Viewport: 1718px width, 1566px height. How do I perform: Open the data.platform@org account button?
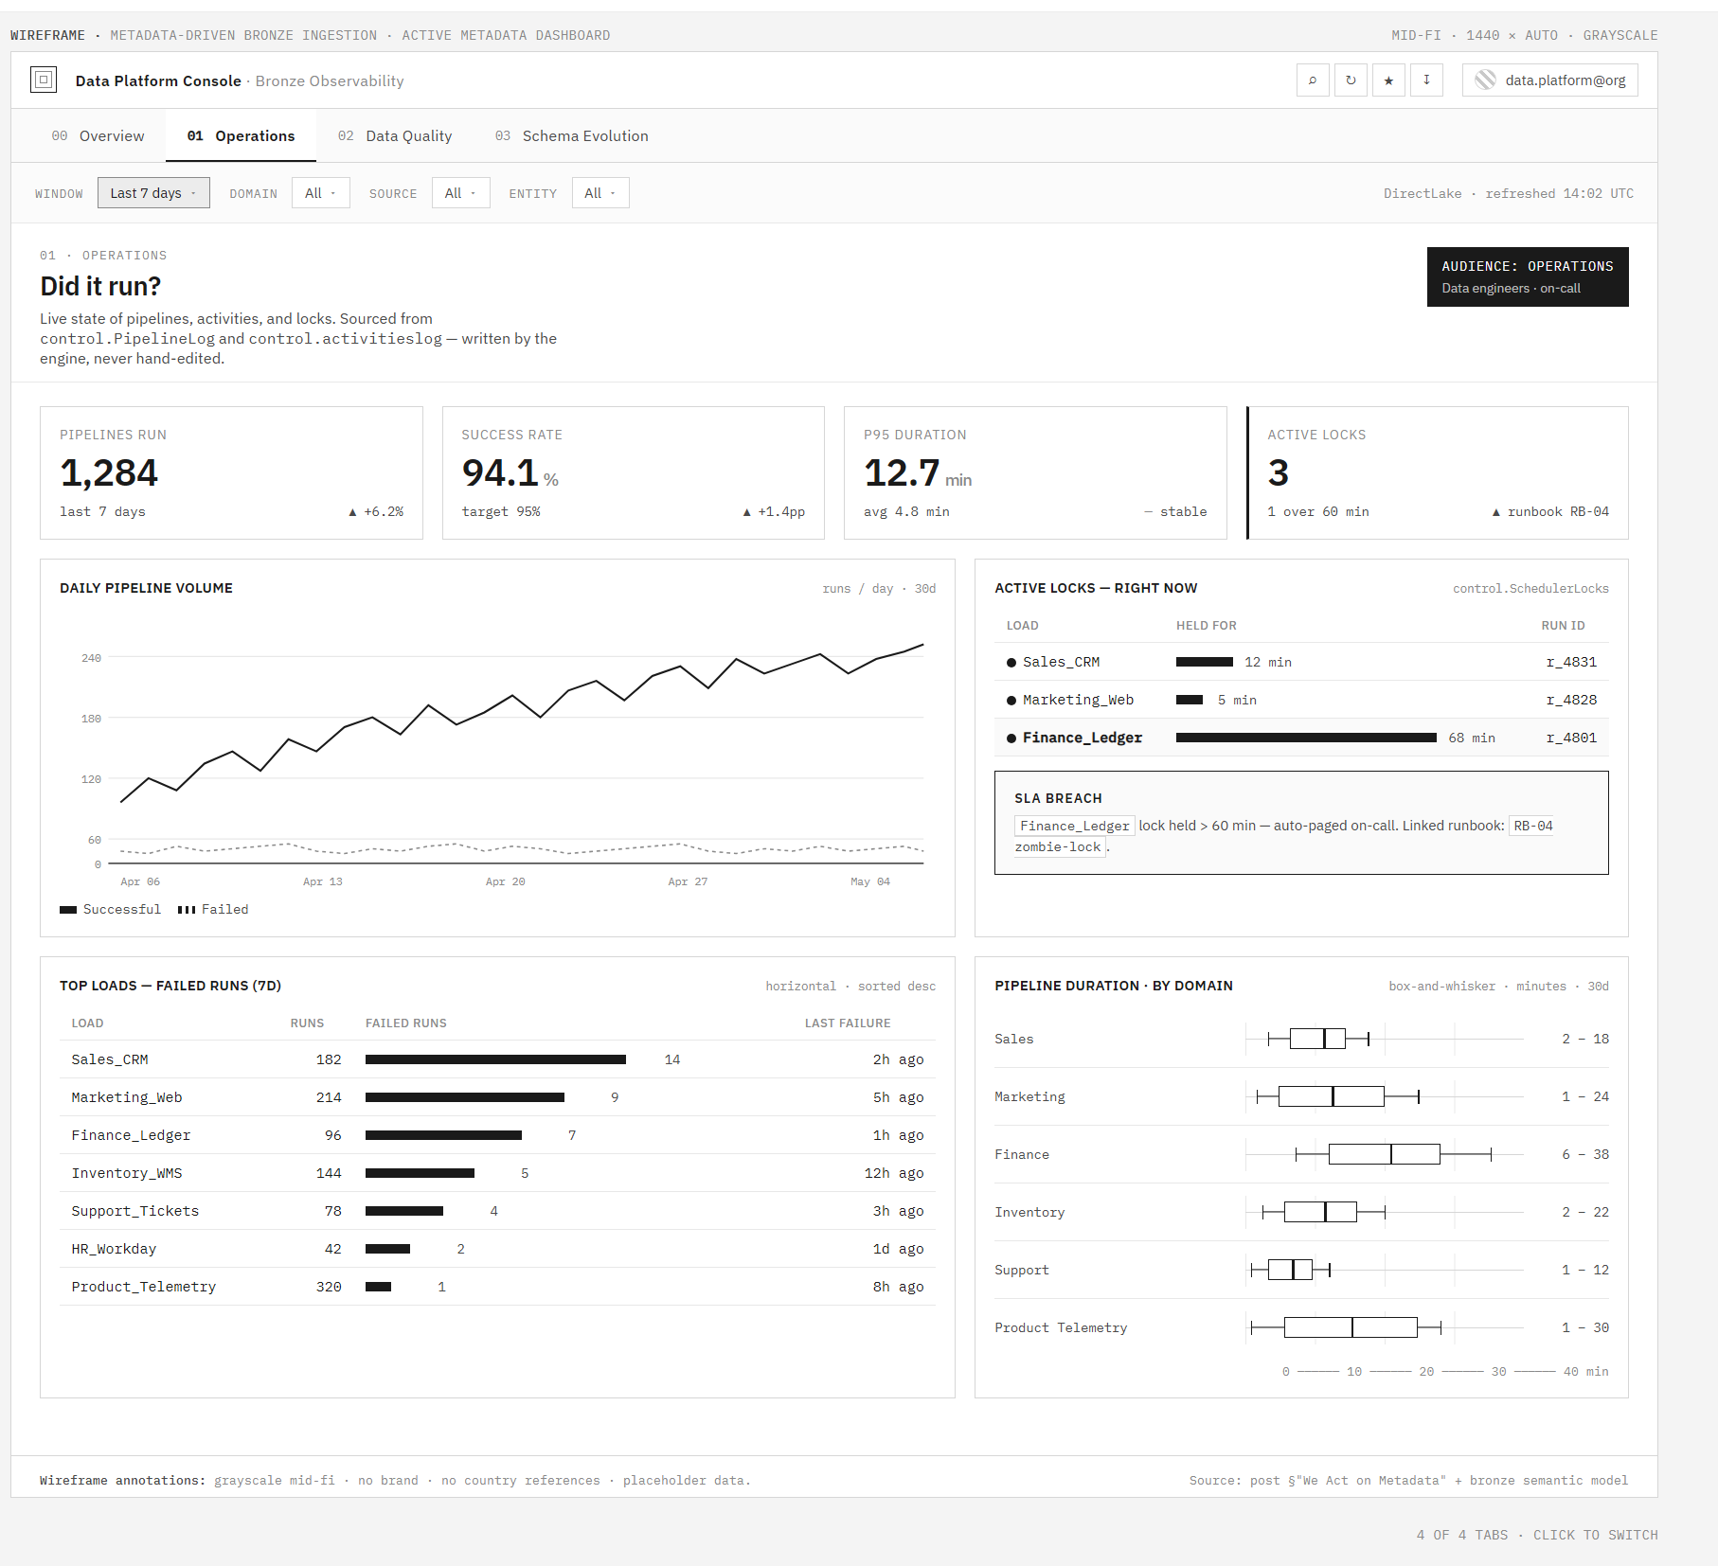click(1550, 80)
